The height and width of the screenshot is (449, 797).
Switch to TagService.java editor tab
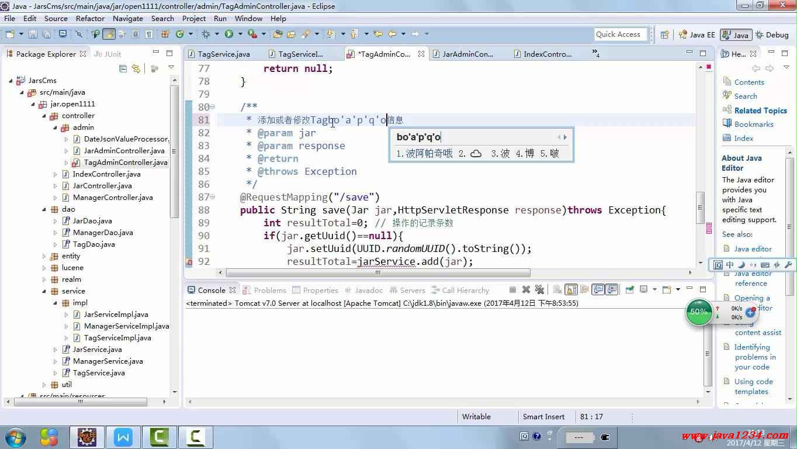pos(224,54)
